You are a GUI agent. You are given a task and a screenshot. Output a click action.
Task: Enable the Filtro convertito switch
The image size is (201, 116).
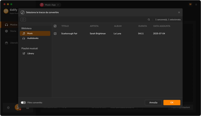(23, 103)
